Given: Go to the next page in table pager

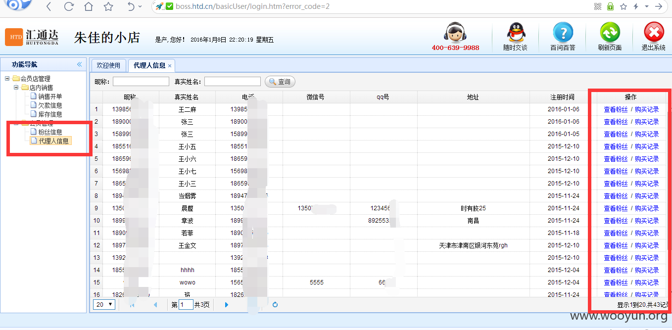Looking at the screenshot, I should point(227,305).
